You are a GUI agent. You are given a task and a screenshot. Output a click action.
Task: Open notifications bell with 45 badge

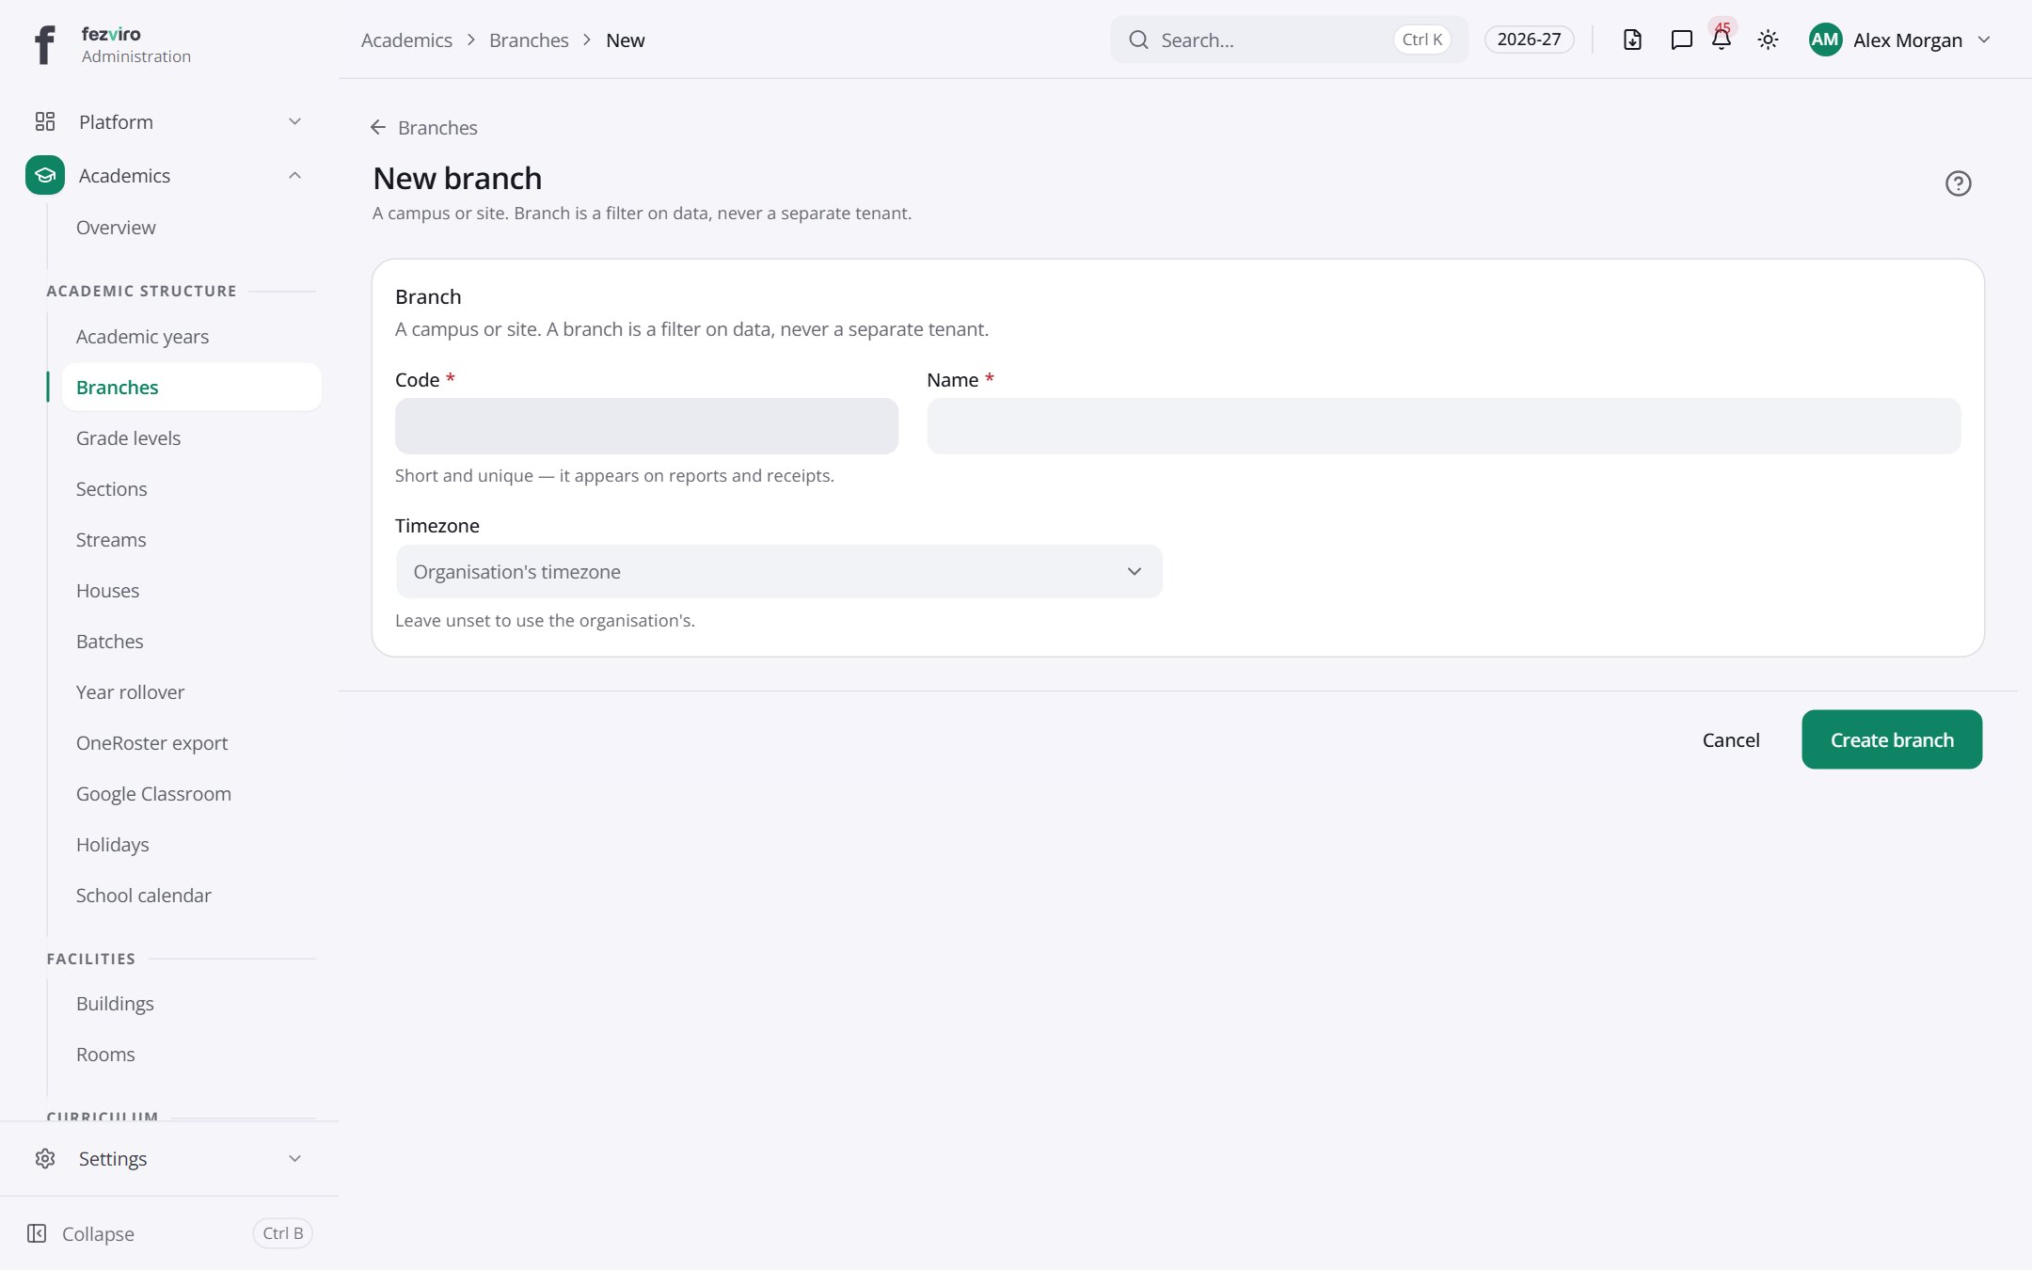coord(1722,38)
